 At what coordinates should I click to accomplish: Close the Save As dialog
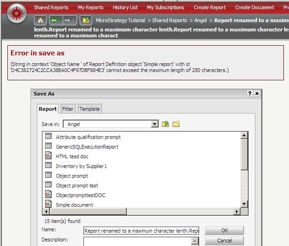tap(257, 94)
